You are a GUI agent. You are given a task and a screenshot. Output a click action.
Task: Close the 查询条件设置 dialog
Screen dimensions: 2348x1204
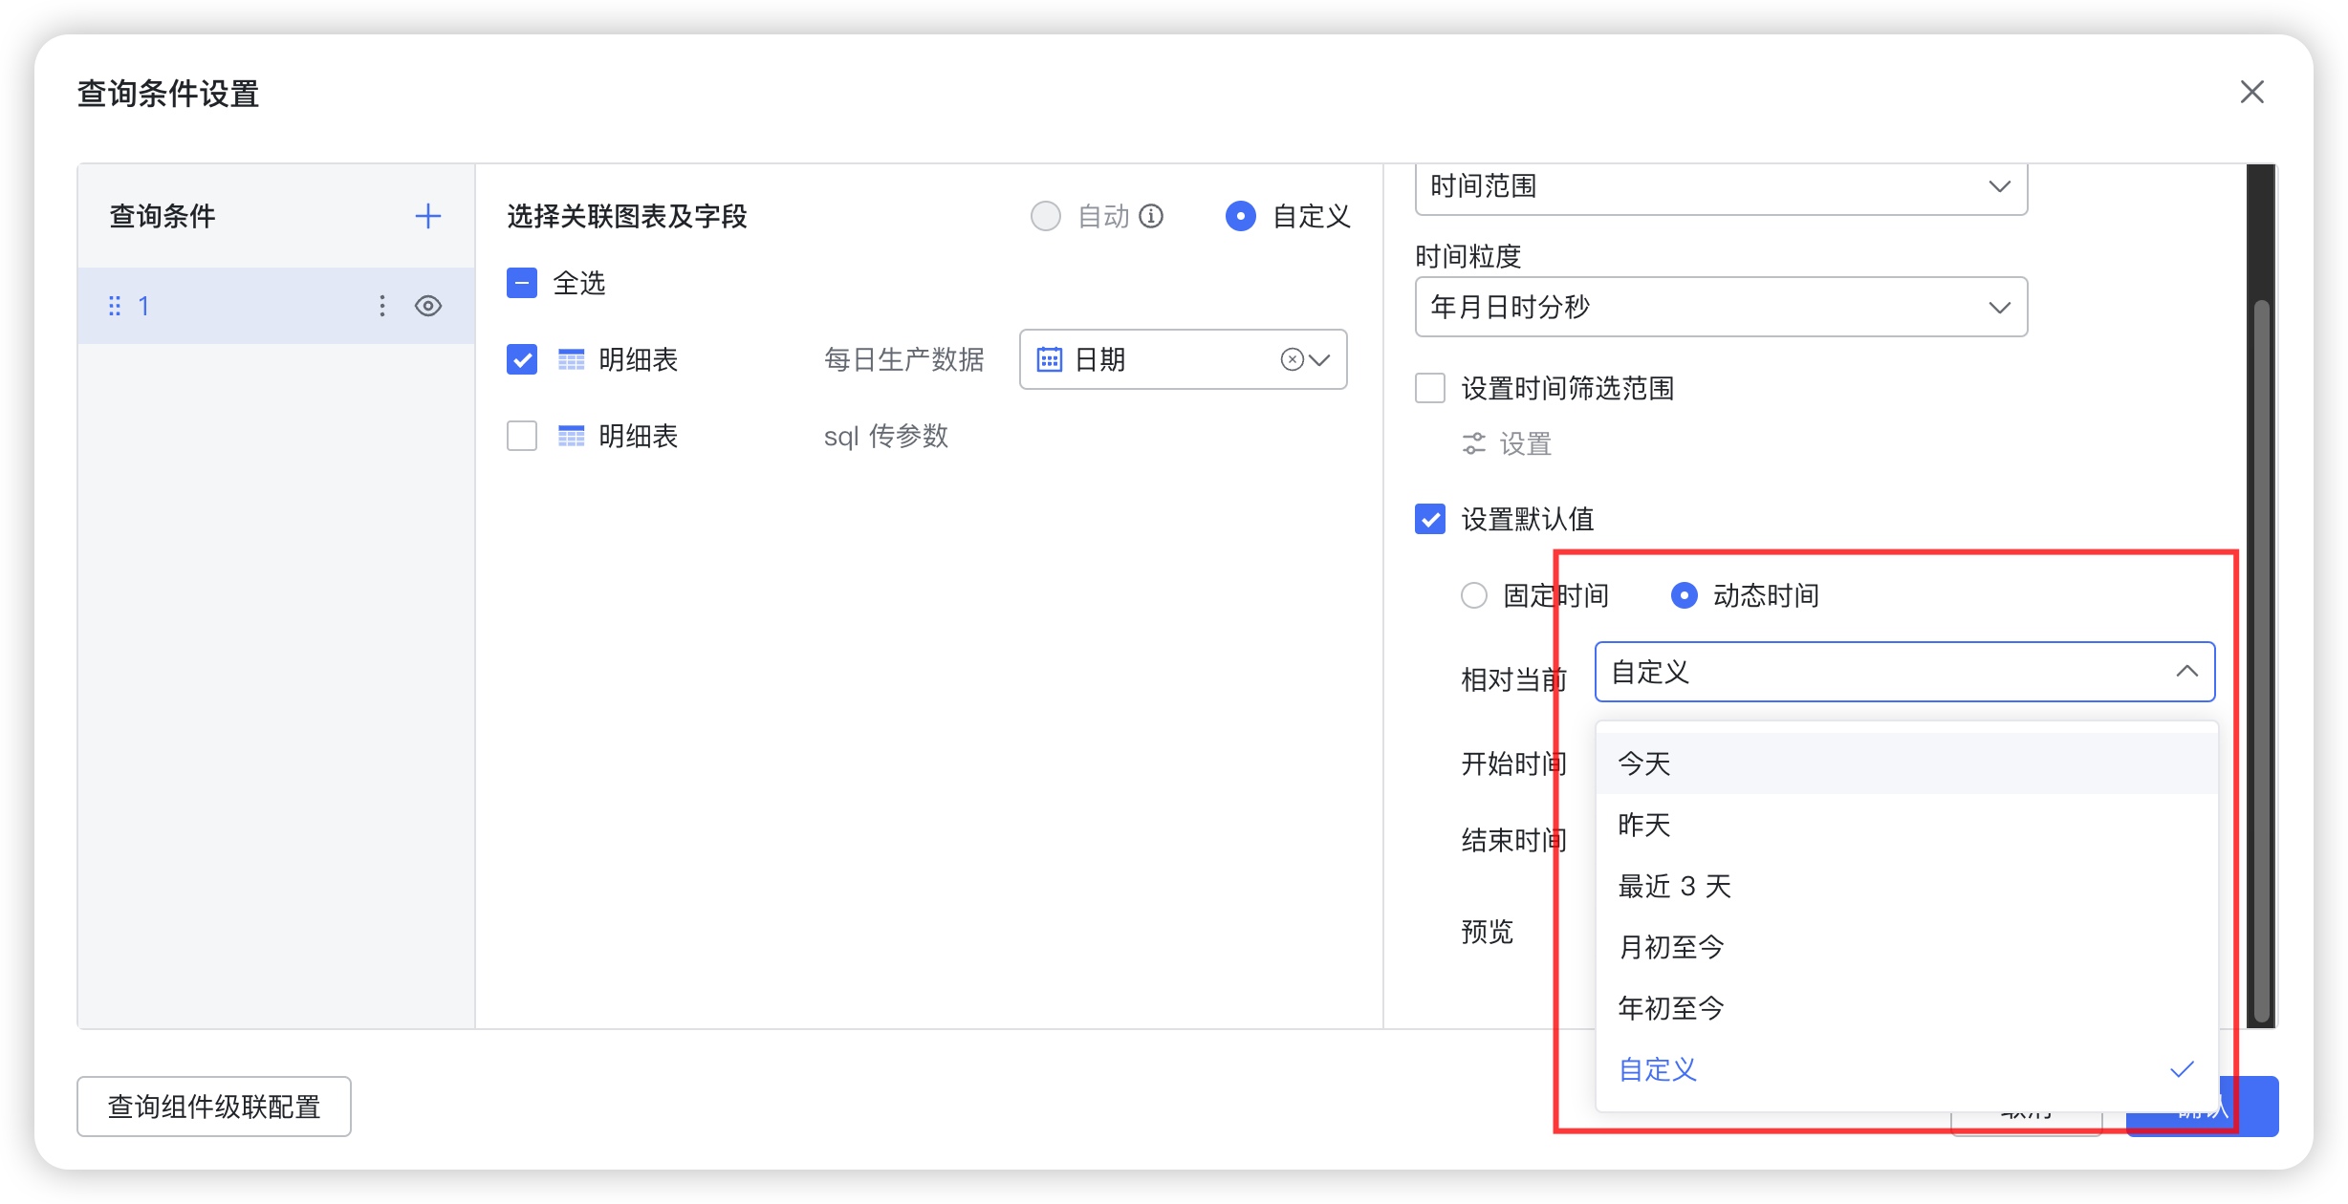point(2252,93)
